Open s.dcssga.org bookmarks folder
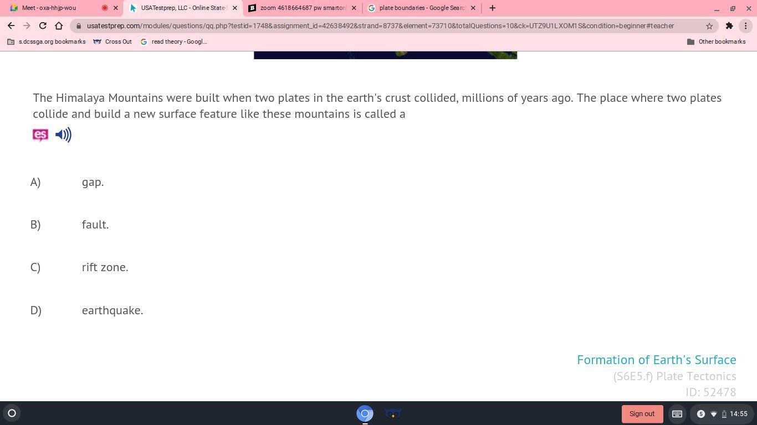757x425 pixels. (47, 42)
